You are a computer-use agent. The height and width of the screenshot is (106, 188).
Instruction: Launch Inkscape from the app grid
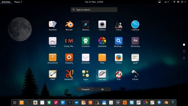[102, 75]
